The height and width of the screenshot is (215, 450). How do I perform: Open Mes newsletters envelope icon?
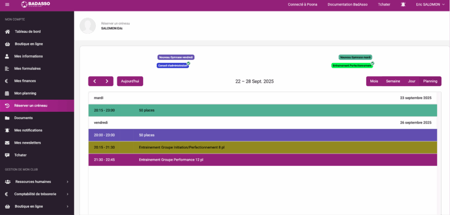coord(7,143)
